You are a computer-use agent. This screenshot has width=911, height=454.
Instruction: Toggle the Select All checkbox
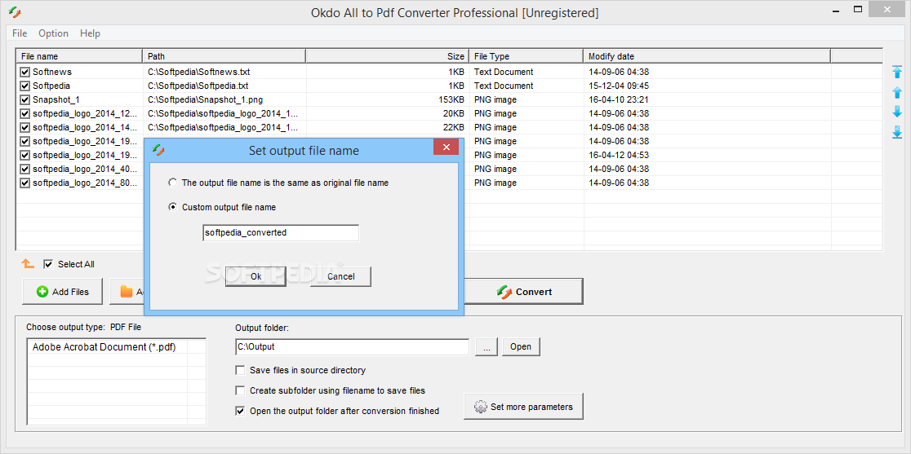click(x=48, y=264)
